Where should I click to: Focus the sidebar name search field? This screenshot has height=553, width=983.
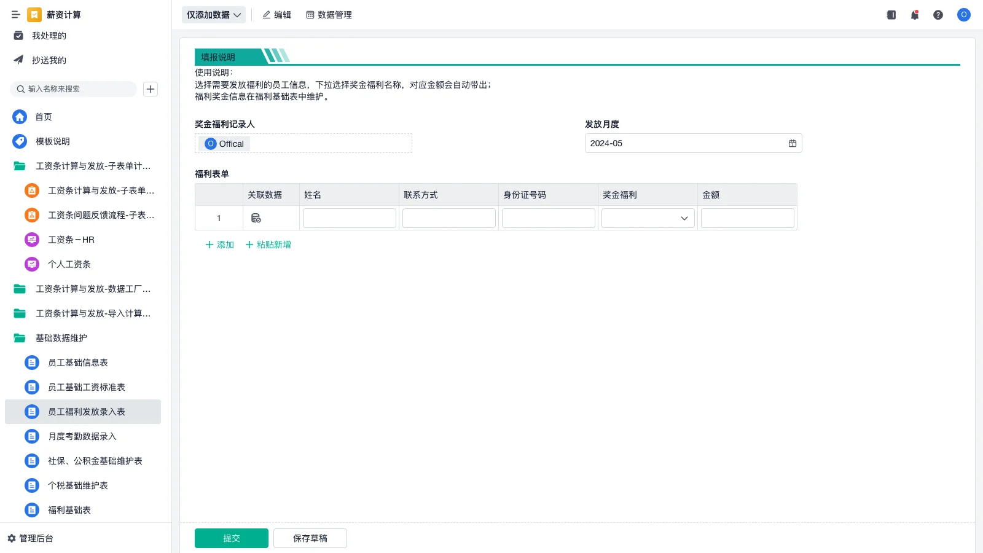pos(74,89)
